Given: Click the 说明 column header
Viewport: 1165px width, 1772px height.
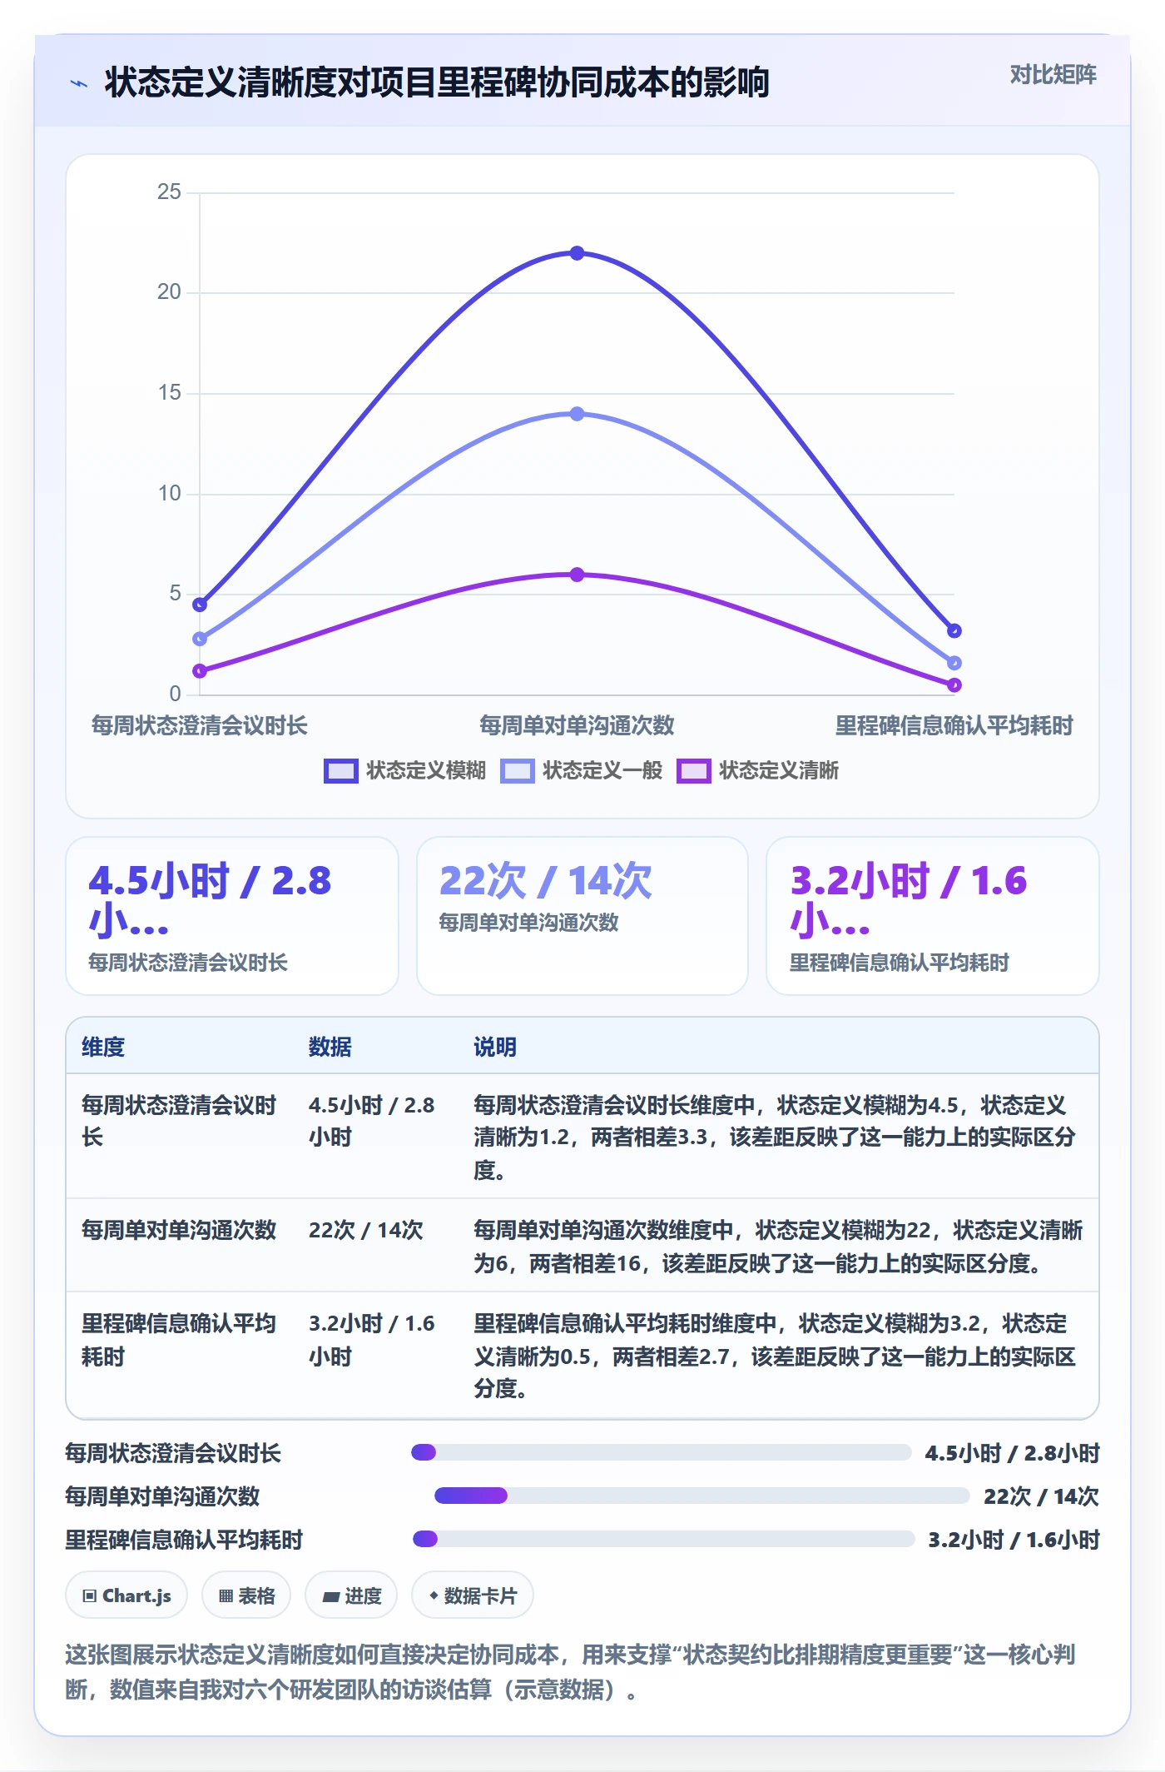Looking at the screenshot, I should (495, 1047).
